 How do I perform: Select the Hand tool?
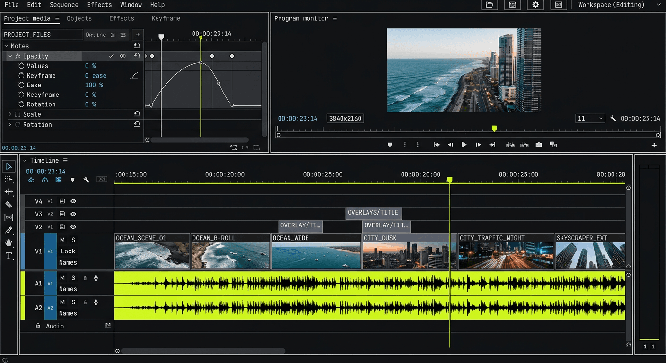(9, 243)
